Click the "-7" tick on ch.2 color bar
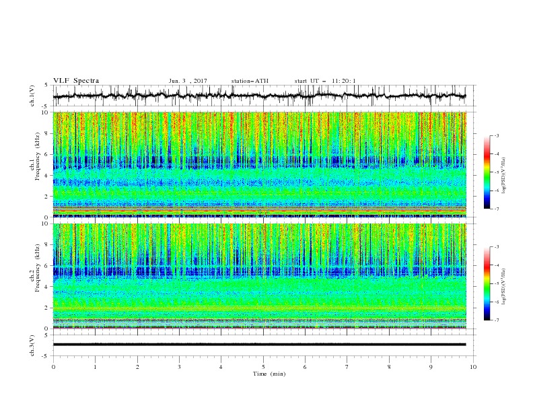This screenshot has width=533, height=412. coord(497,320)
